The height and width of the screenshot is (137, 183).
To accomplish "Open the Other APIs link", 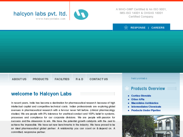I will pos(138,99).
